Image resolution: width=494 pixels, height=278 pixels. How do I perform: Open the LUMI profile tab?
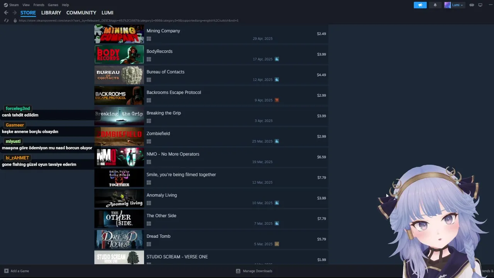pyautogui.click(x=107, y=13)
